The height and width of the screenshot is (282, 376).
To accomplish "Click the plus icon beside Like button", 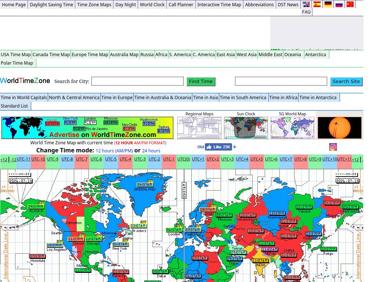I will 235,147.
